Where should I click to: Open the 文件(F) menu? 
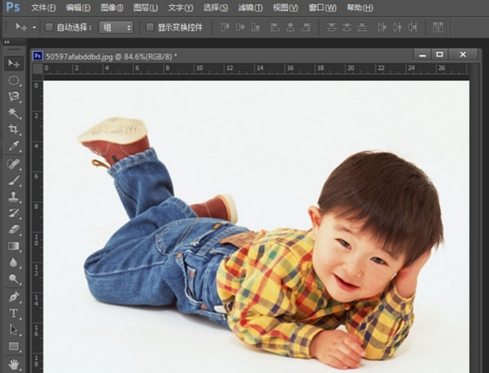43,7
